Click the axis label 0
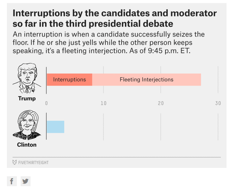Viewport: 230px width, 190px height. click(x=46, y=103)
